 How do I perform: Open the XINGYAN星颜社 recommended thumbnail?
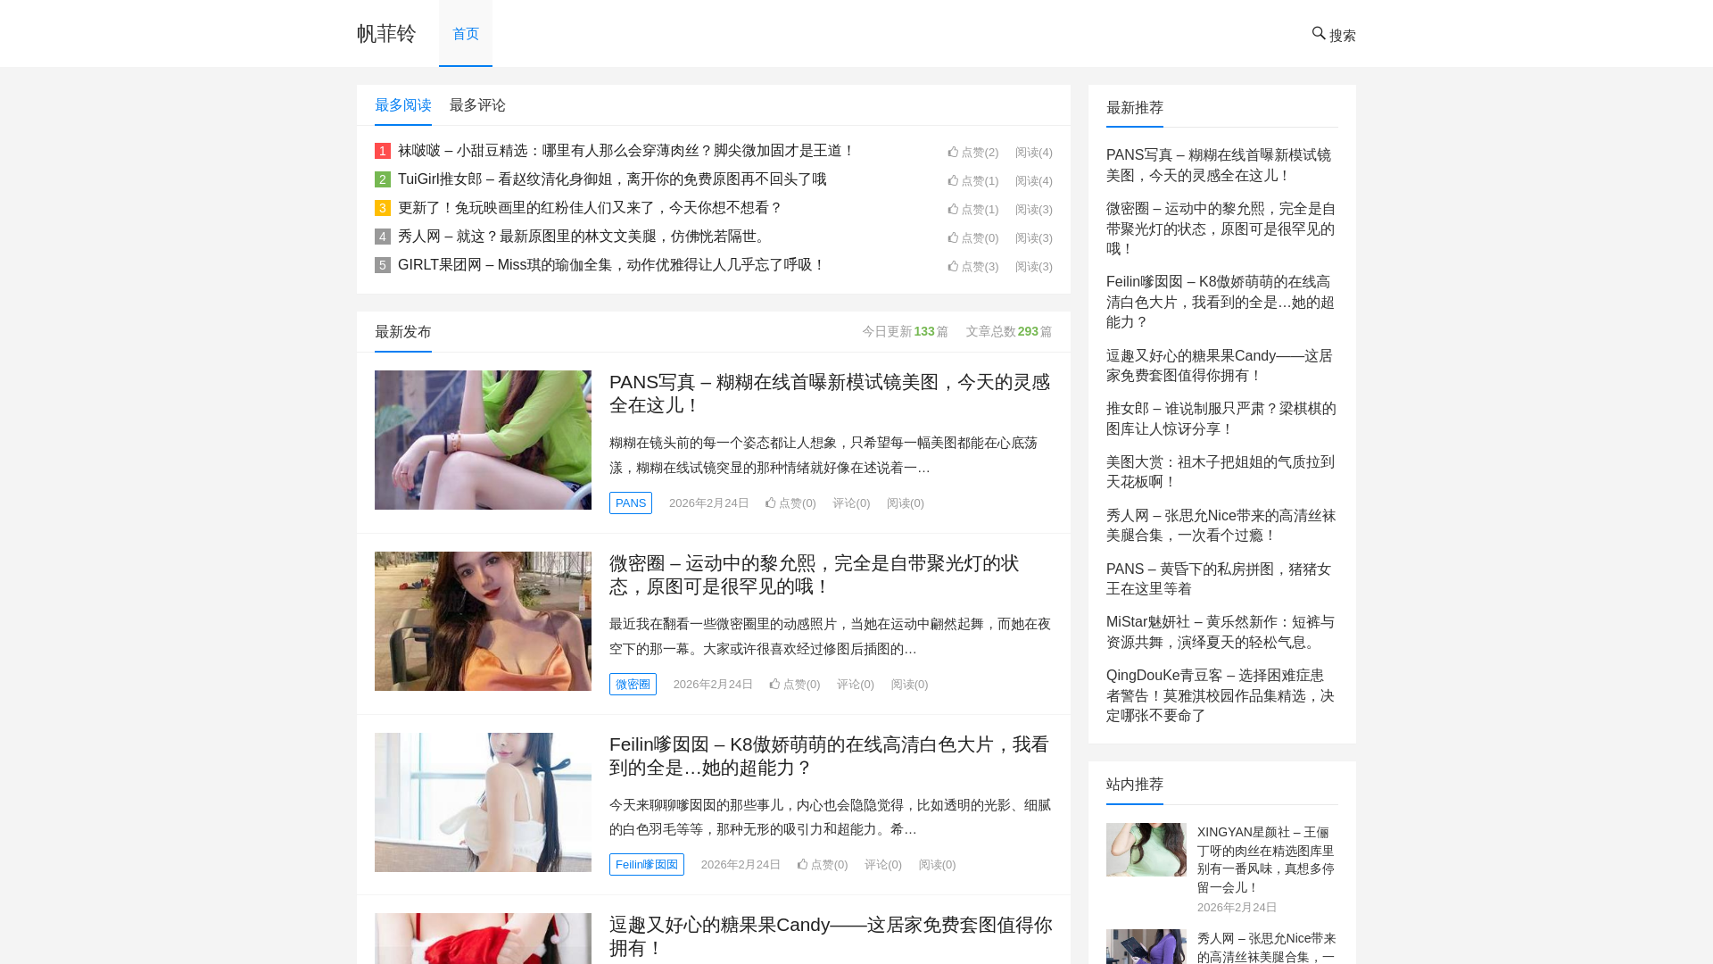click(1146, 850)
